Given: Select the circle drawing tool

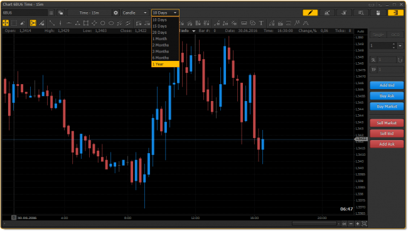Looking at the screenshot, I should coord(102,23).
